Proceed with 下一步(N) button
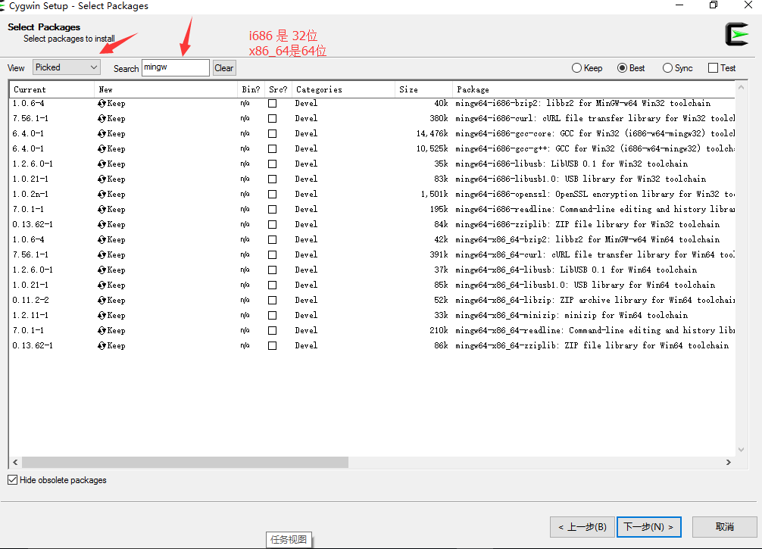This screenshot has width=762, height=549. pos(649,527)
